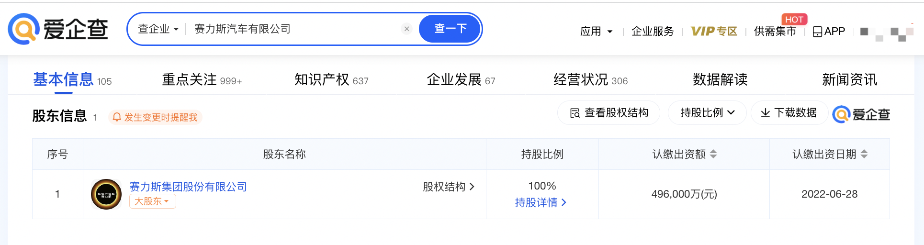
Task: Expand the 大股东 tag dropdown
Action: 152,201
